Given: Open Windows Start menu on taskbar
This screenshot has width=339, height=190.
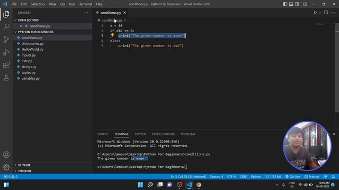Looking at the screenshot, I should [140, 185].
